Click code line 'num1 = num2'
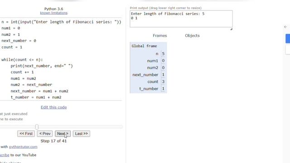Image resolution: width=290 pixels, height=163 pixels. pos(23,78)
